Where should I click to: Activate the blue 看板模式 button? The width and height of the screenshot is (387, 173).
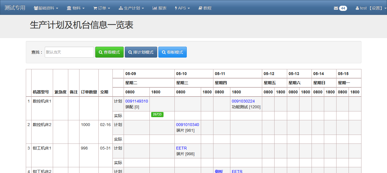pos(172,52)
